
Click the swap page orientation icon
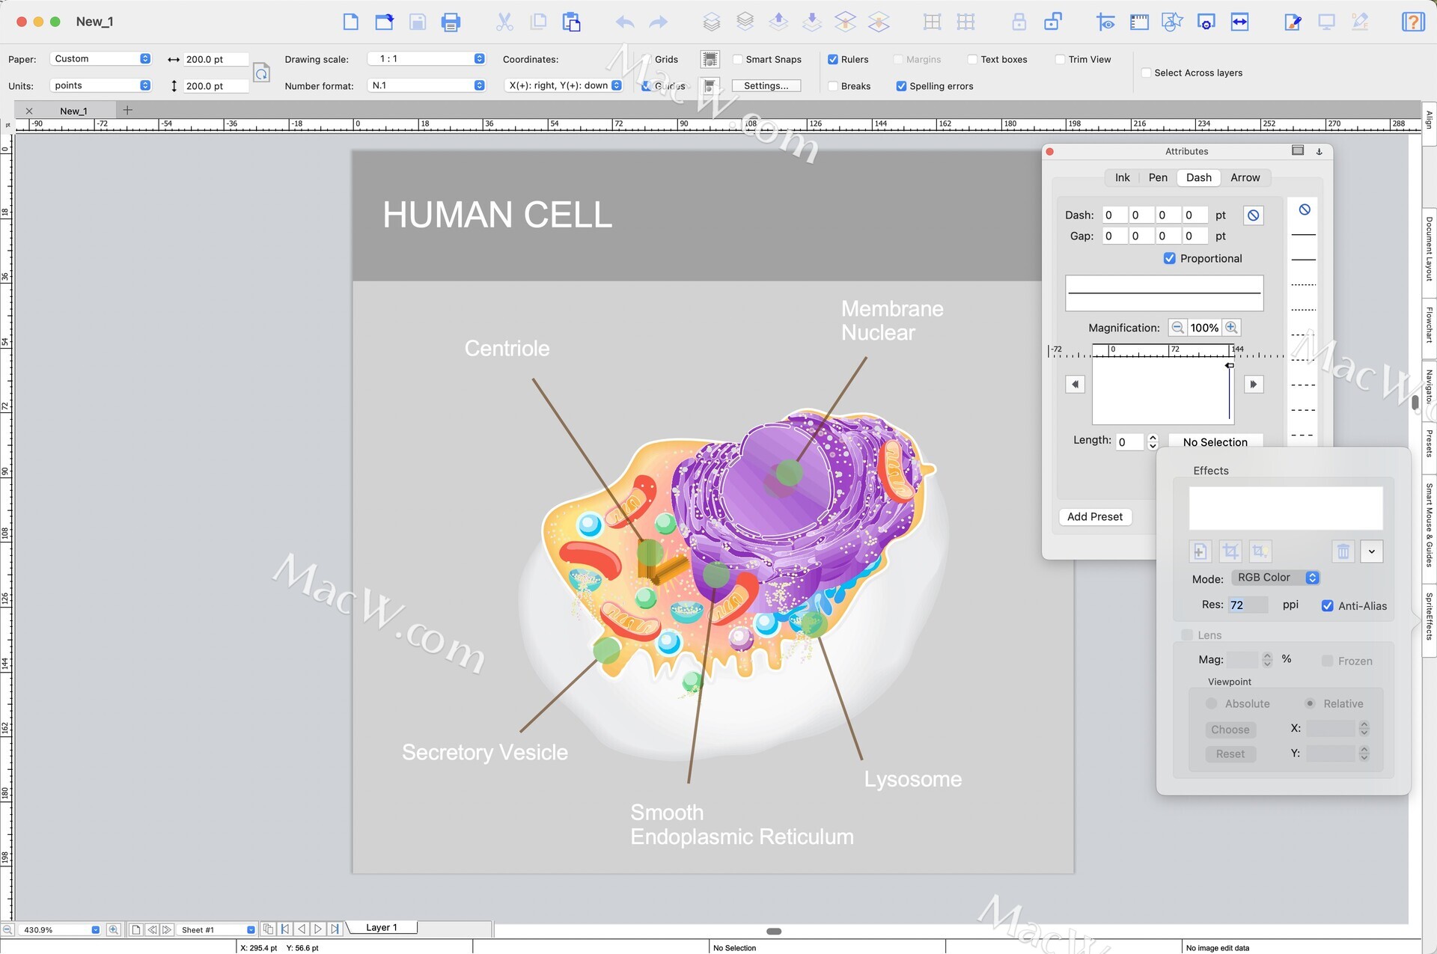coord(261,73)
